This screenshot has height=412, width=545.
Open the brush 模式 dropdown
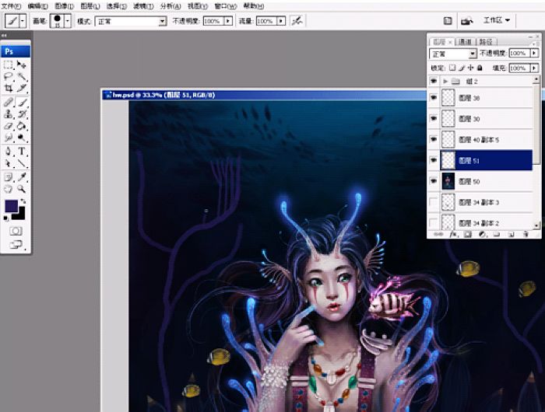(x=163, y=21)
